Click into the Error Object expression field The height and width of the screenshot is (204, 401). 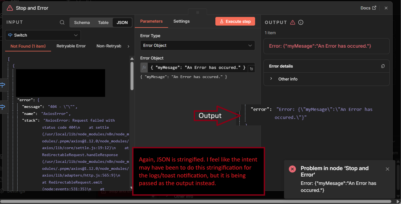coord(198,68)
